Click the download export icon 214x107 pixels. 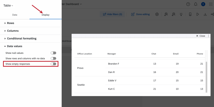click(x=205, y=14)
